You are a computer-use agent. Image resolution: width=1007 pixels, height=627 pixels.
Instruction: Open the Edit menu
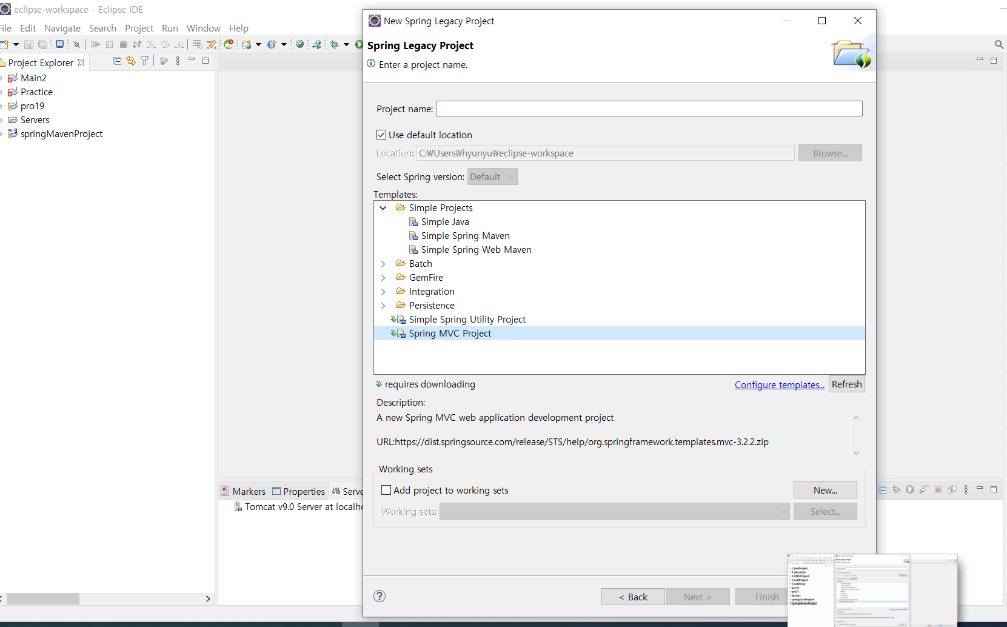[x=28, y=29]
